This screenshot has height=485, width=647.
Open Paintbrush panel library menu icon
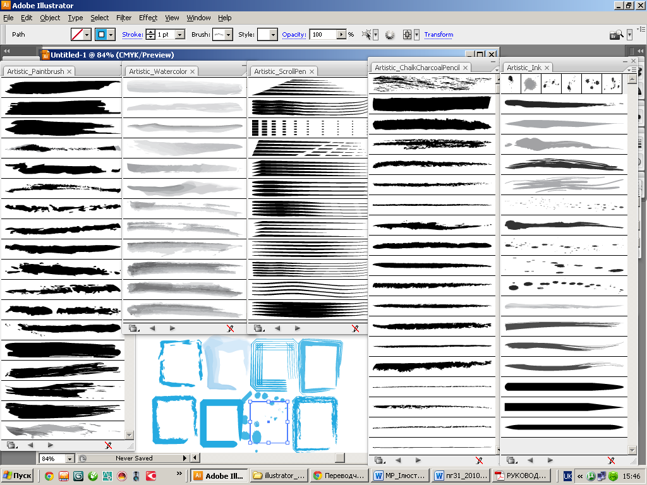point(11,445)
